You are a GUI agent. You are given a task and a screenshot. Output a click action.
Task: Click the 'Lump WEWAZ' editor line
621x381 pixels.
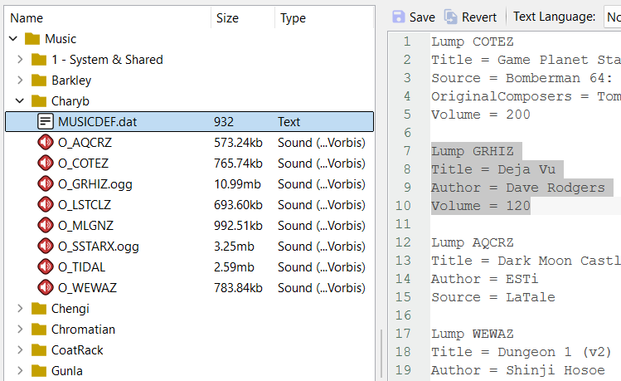[472, 334]
